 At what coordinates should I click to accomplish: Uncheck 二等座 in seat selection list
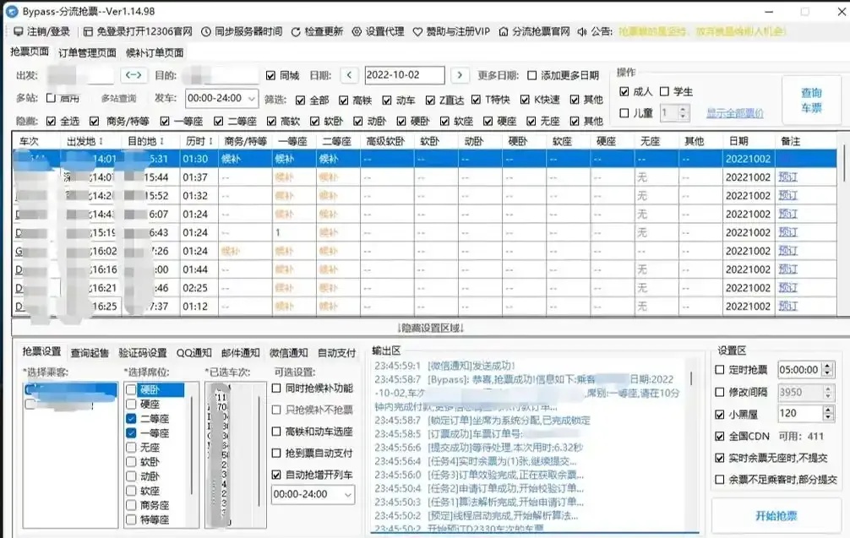point(131,418)
